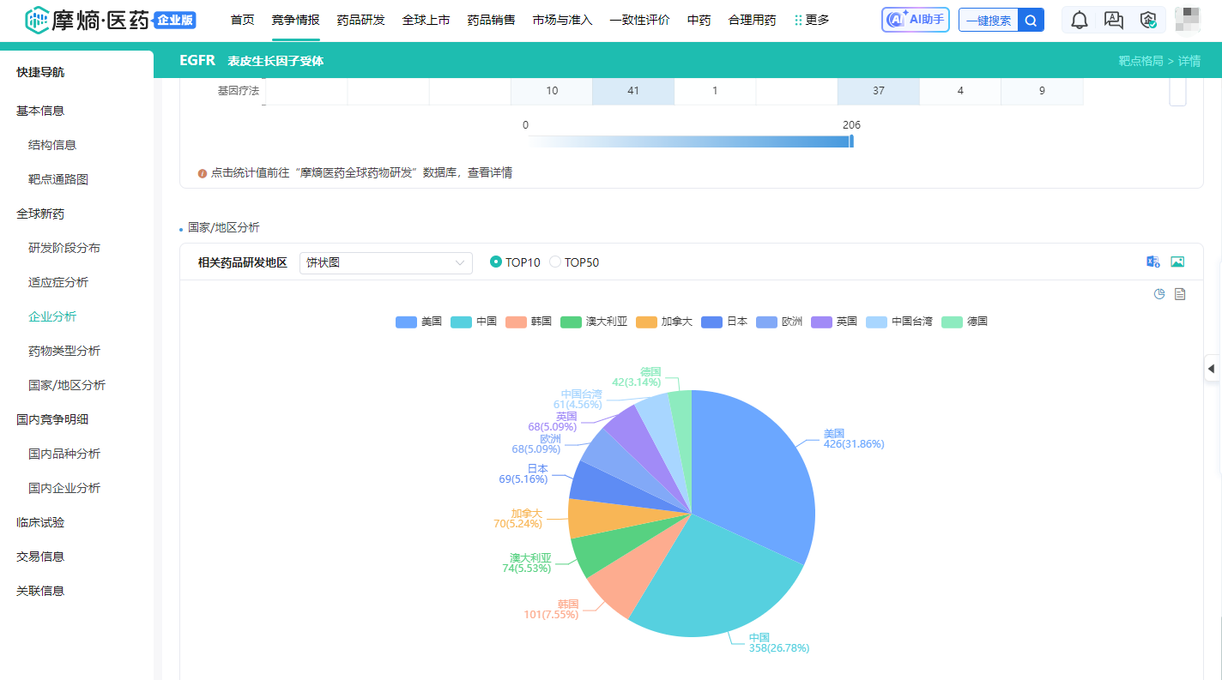Go to 关联信息 in the sidebar
This screenshot has height=680, width=1222.
[x=40, y=591]
